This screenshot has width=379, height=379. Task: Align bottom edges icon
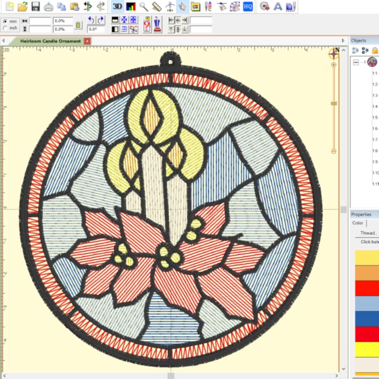185,29
